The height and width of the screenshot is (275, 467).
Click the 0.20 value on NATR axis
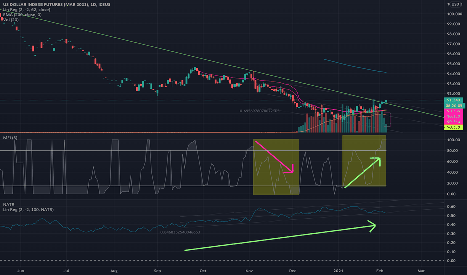tap(451, 243)
